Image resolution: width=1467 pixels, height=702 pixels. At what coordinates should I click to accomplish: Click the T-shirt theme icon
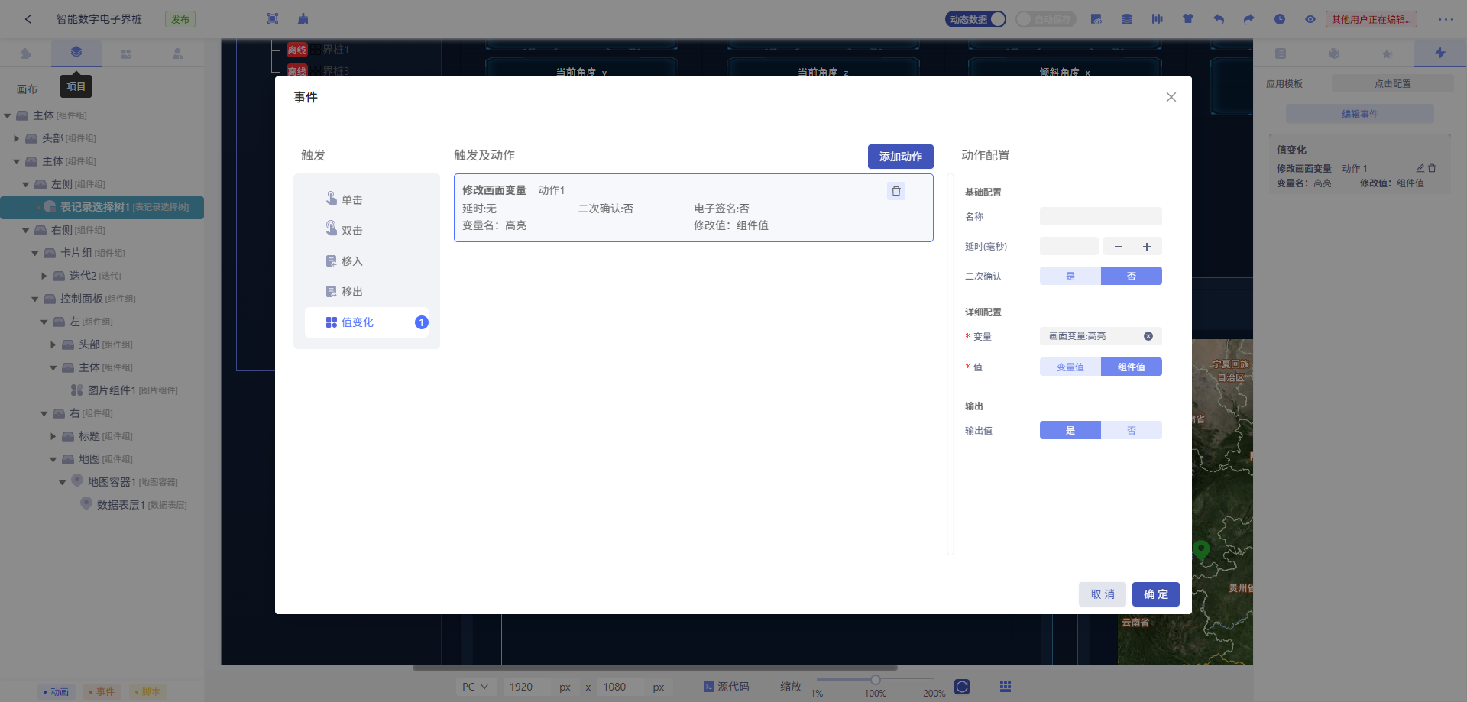(1188, 19)
